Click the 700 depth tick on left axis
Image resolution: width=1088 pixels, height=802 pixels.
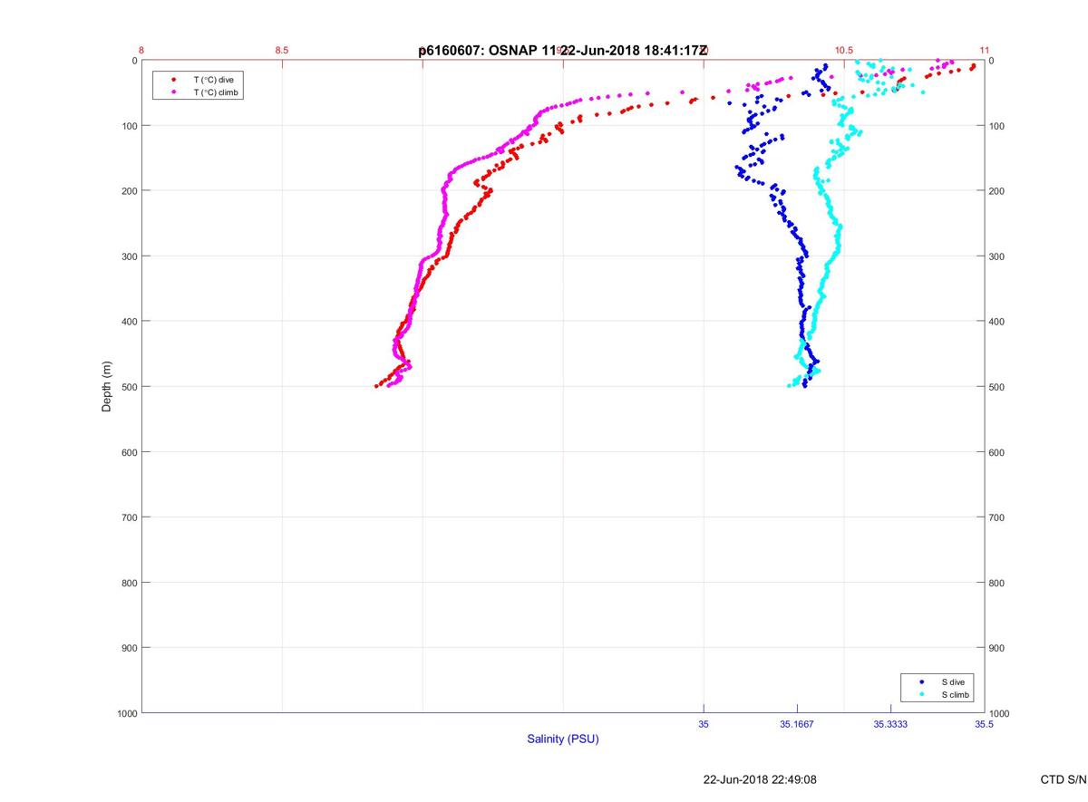click(129, 517)
